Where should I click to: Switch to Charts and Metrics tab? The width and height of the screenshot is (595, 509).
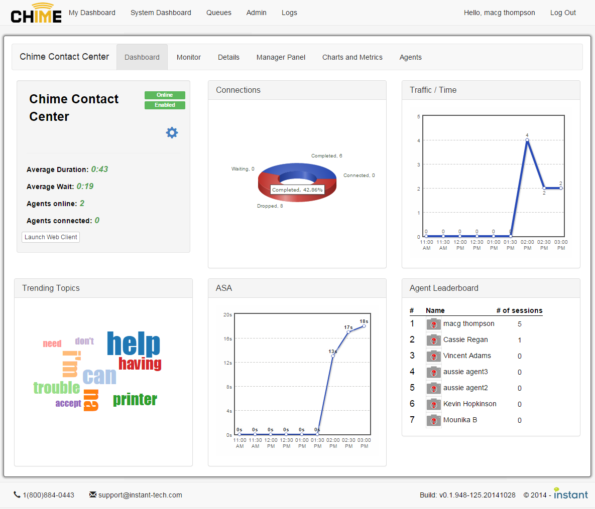[352, 57]
